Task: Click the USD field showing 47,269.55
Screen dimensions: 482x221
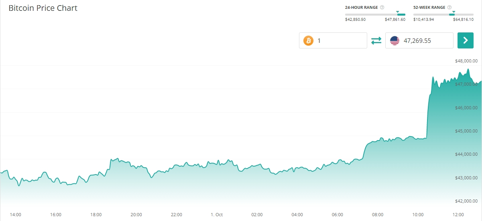Action: pyautogui.click(x=425, y=40)
